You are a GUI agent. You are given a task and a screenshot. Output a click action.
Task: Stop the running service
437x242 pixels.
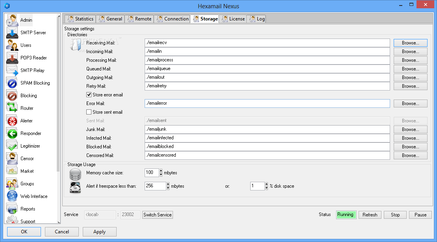(395, 215)
